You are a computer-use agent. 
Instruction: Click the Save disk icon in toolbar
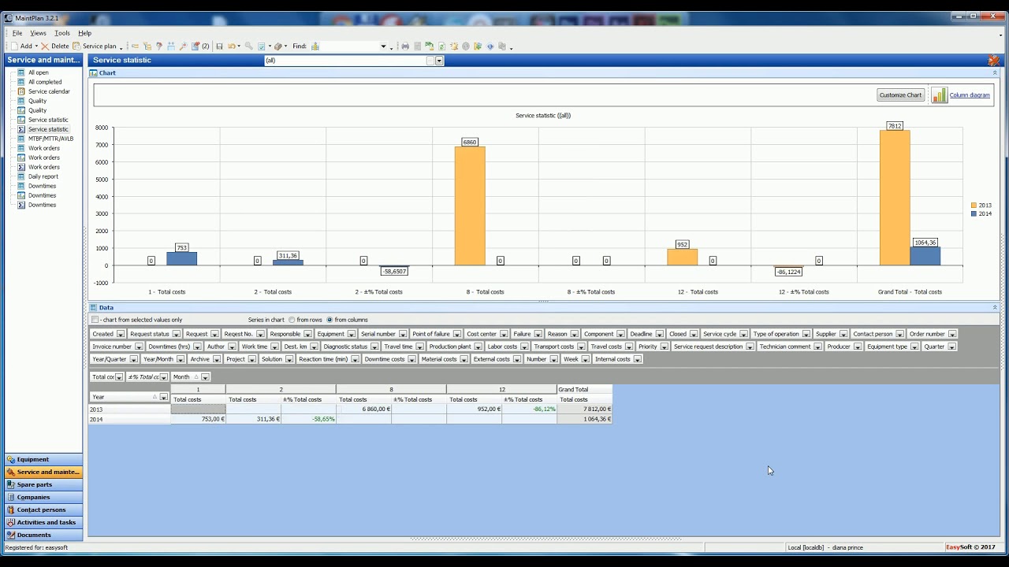pos(219,46)
